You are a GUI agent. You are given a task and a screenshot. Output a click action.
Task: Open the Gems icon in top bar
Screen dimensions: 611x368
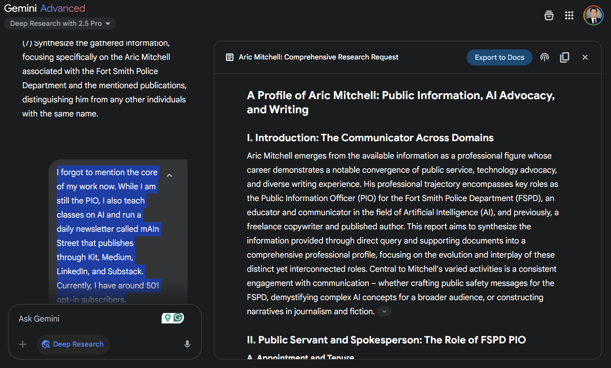click(x=549, y=15)
